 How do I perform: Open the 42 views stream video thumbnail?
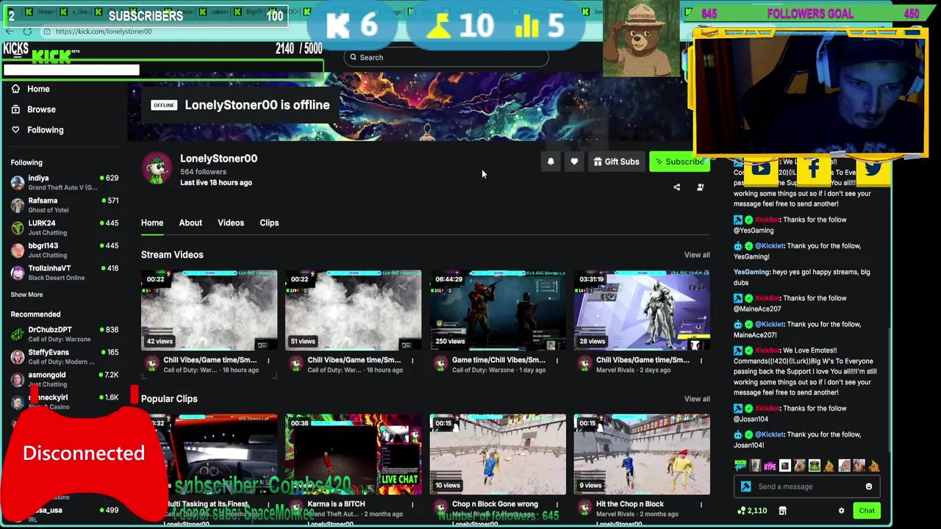(209, 310)
